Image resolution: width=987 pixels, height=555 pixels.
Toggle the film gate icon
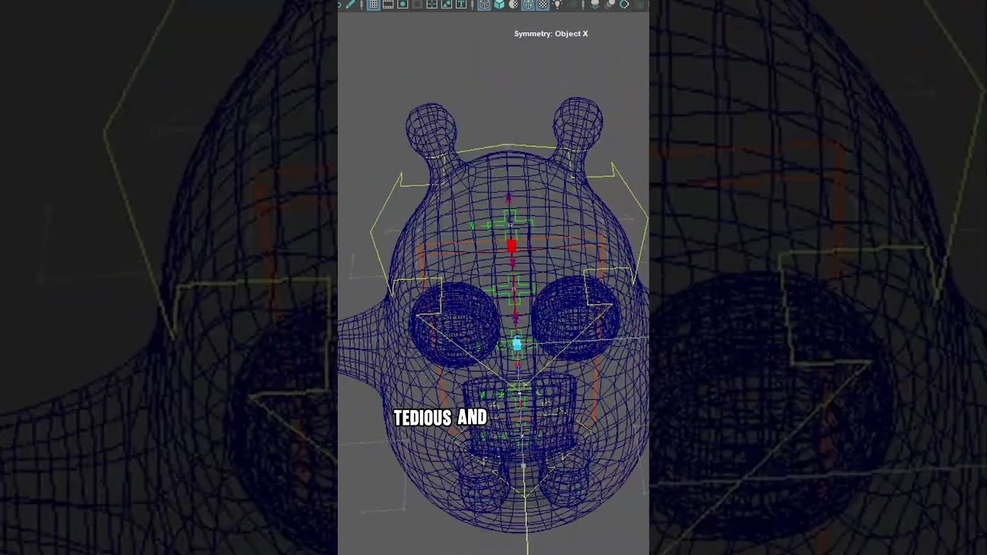pos(388,5)
